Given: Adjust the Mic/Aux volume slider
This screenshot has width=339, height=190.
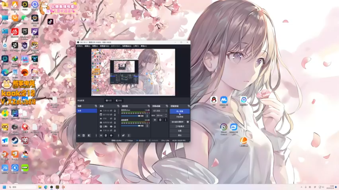Looking at the screenshot, I should (x=131, y=116).
